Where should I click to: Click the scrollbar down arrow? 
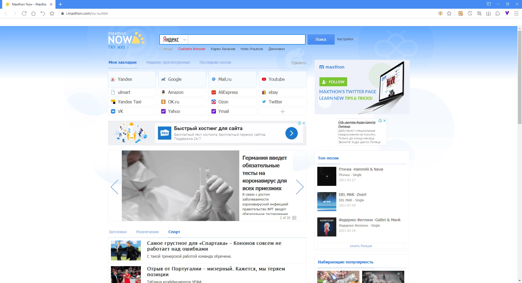point(520,280)
